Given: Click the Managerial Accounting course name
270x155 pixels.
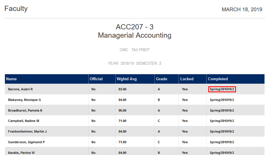Looking at the screenshot, I should (x=134, y=35).
